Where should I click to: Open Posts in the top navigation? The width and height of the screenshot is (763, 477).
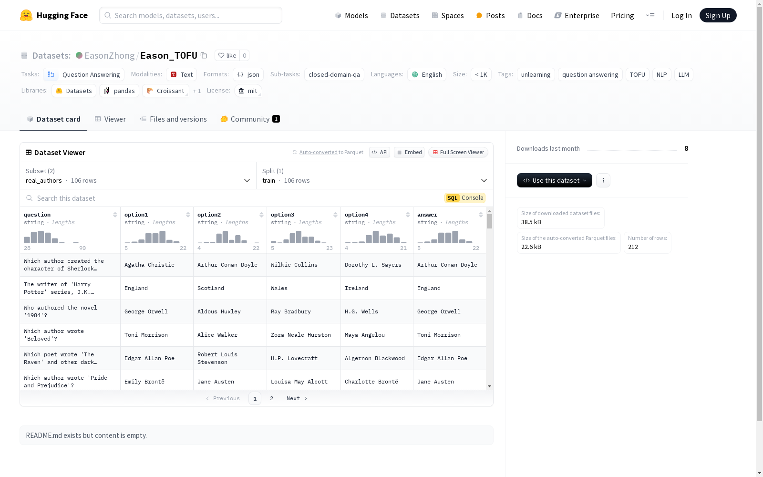490,15
